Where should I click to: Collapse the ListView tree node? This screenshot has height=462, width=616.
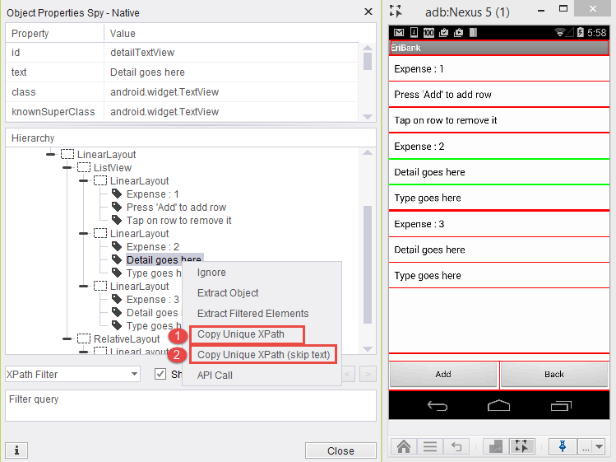click(67, 168)
